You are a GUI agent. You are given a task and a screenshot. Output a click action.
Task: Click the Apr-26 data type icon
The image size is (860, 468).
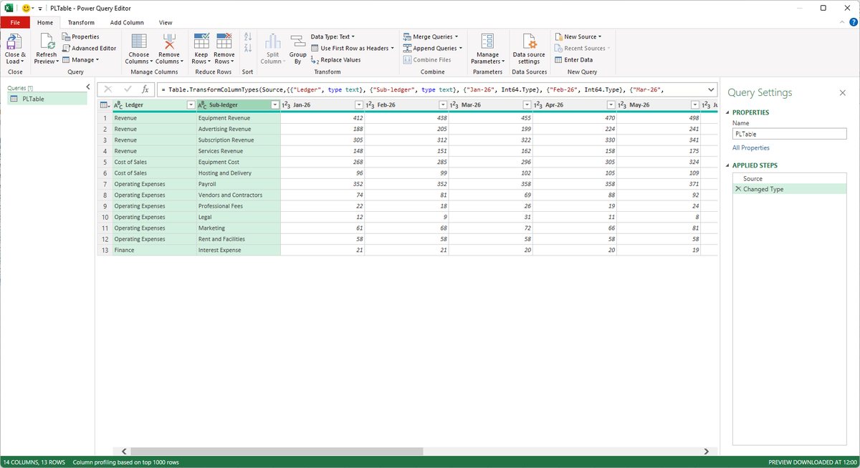click(539, 105)
